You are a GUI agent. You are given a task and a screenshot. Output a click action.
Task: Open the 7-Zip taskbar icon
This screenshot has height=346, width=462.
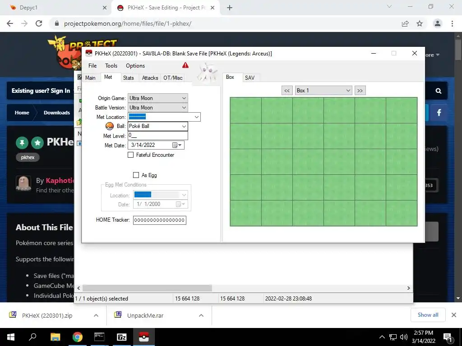click(122, 337)
